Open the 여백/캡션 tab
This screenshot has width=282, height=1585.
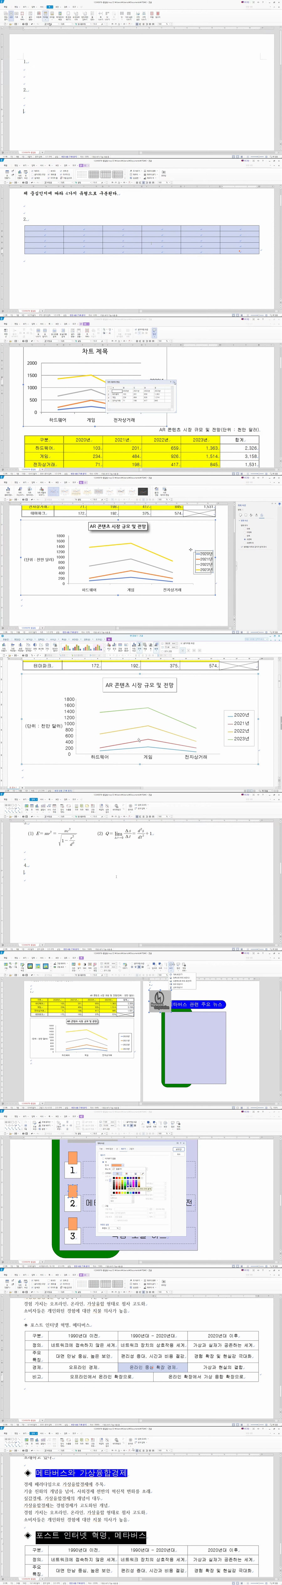pyautogui.click(x=110, y=1149)
